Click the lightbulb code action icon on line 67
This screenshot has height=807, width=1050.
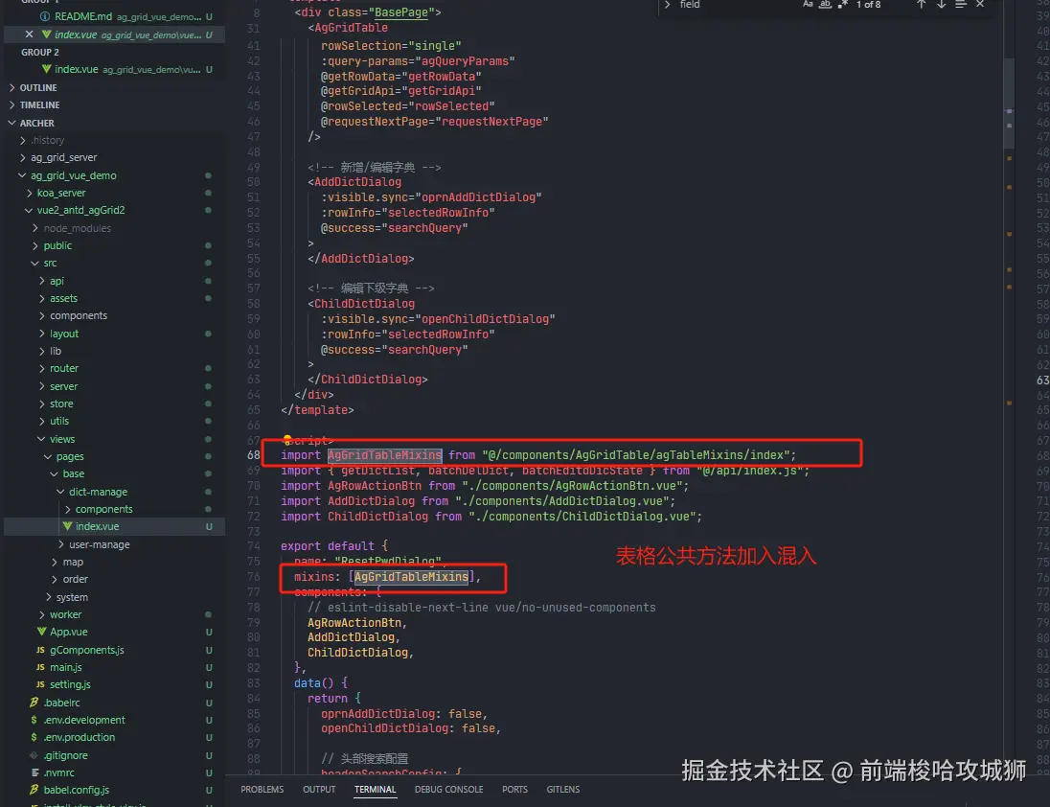[286, 440]
